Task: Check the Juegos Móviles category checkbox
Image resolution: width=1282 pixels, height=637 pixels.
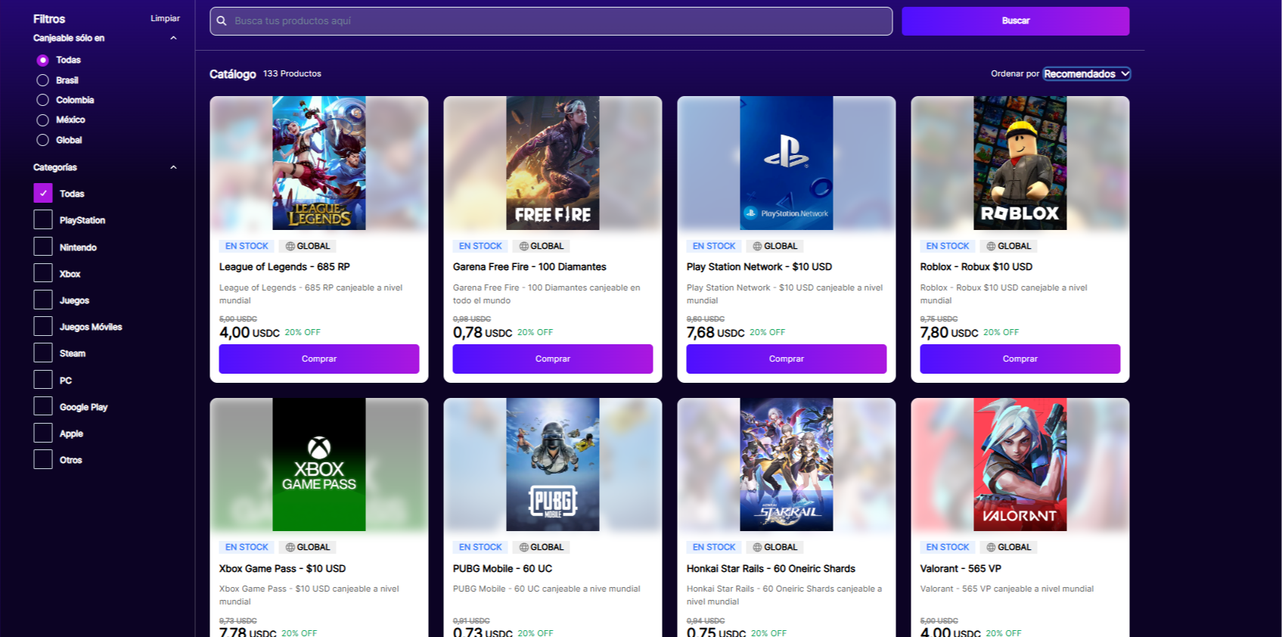Action: click(x=43, y=326)
